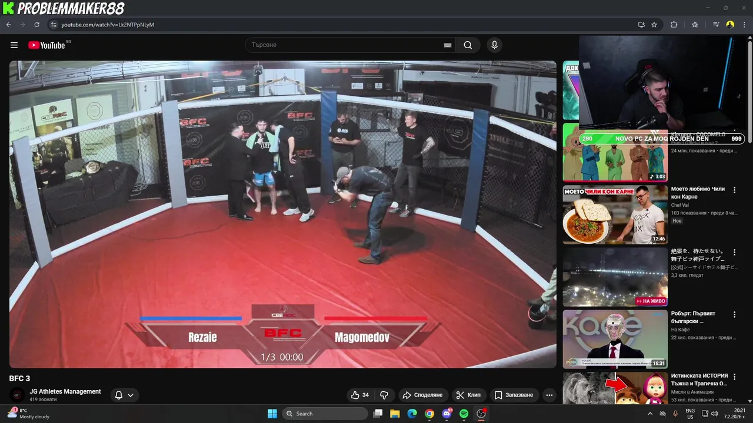Screen dimensions: 753x423
Task: Go back with the browser back arrow
Action: (9, 25)
